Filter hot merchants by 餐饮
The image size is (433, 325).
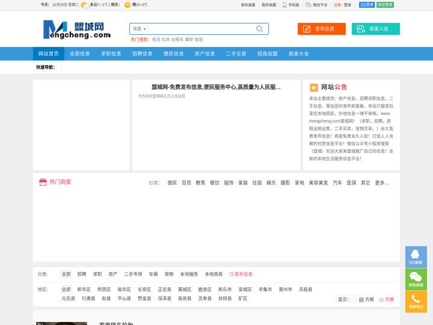click(x=214, y=183)
